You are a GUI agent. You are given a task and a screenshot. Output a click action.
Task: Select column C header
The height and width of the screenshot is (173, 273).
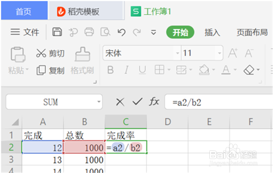pos(126,122)
